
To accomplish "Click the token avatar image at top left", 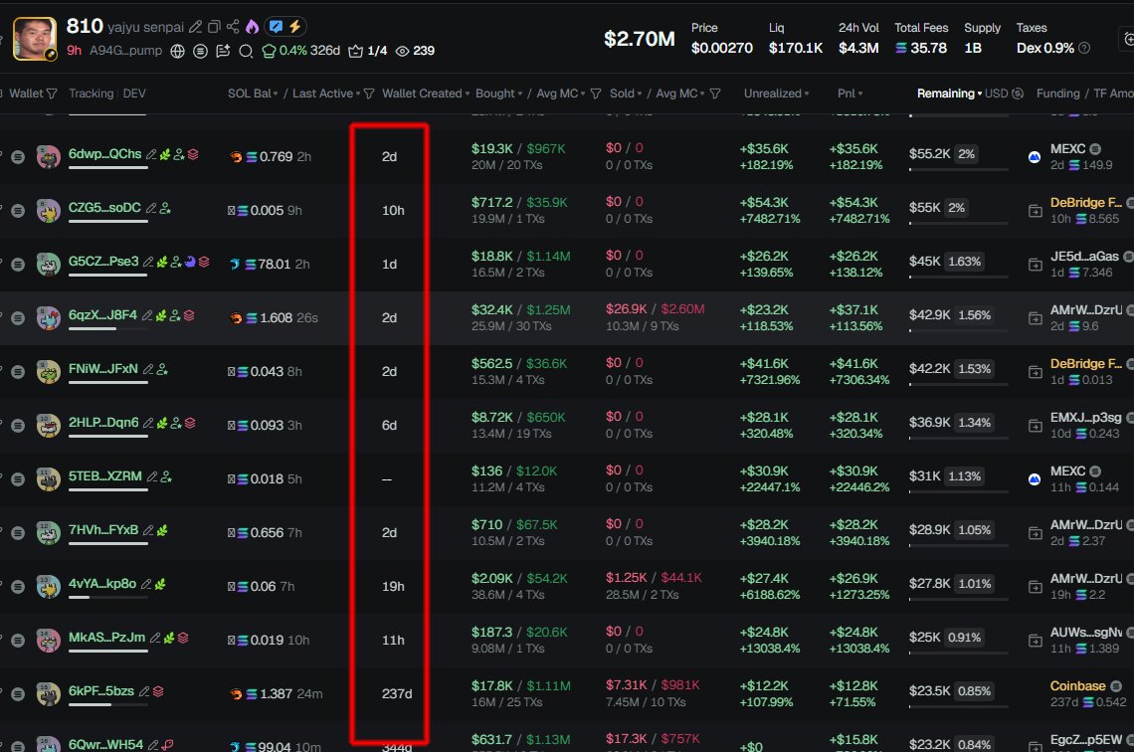I will coord(35,39).
